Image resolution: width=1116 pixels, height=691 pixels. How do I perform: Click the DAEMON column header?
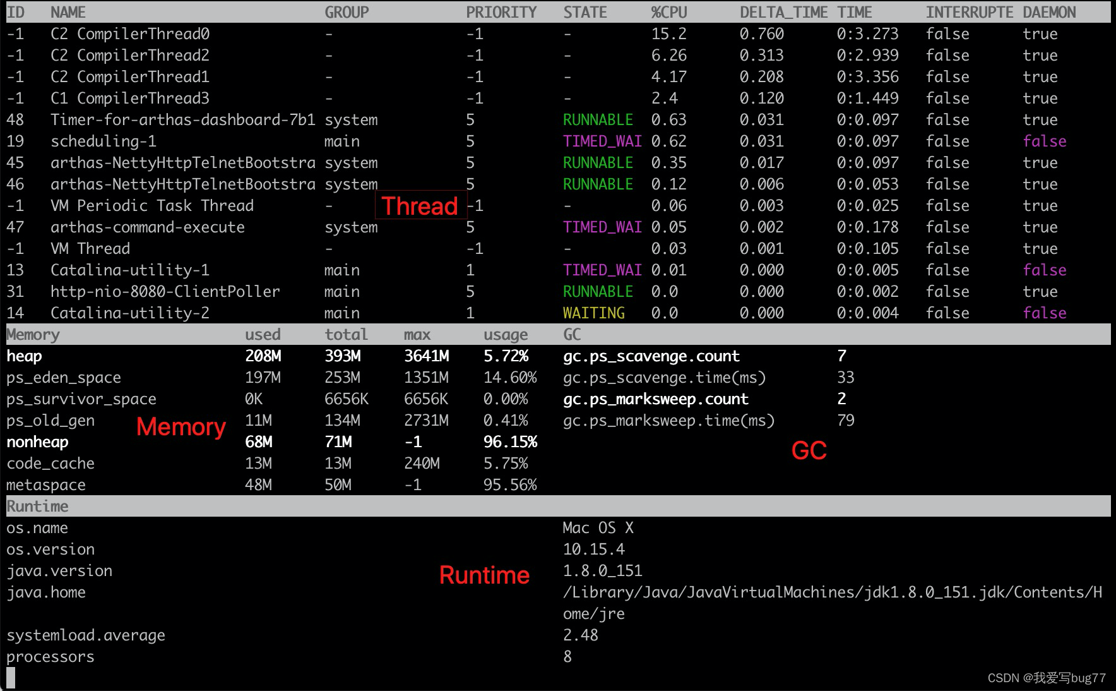[x=1049, y=11]
